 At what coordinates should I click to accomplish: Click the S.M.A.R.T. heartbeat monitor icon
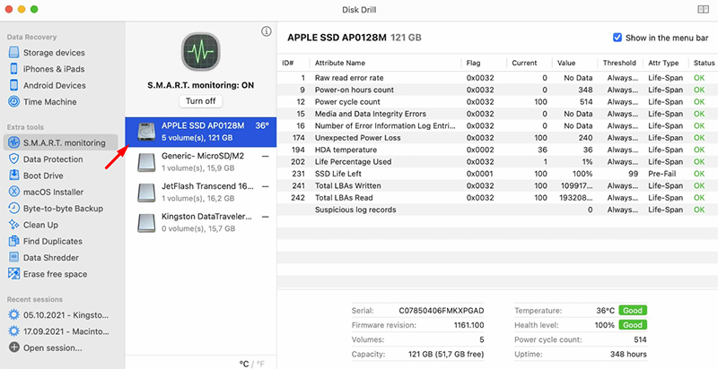tap(200, 52)
